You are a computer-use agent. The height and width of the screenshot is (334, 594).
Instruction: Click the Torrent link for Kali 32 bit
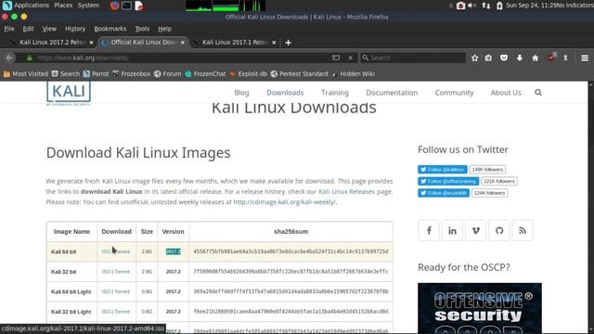pyautogui.click(x=122, y=272)
